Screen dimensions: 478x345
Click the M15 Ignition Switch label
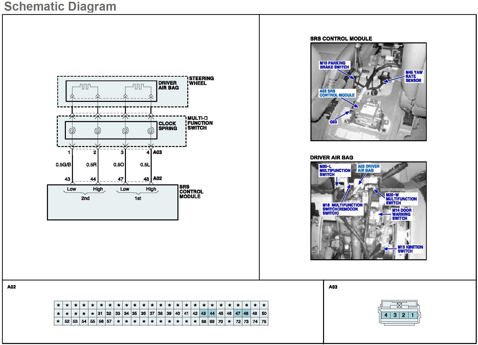tap(410, 249)
